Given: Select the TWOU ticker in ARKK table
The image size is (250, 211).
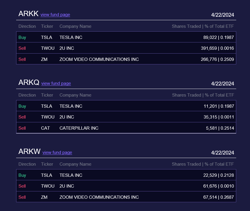Looking at the screenshot, I should (x=48, y=48).
